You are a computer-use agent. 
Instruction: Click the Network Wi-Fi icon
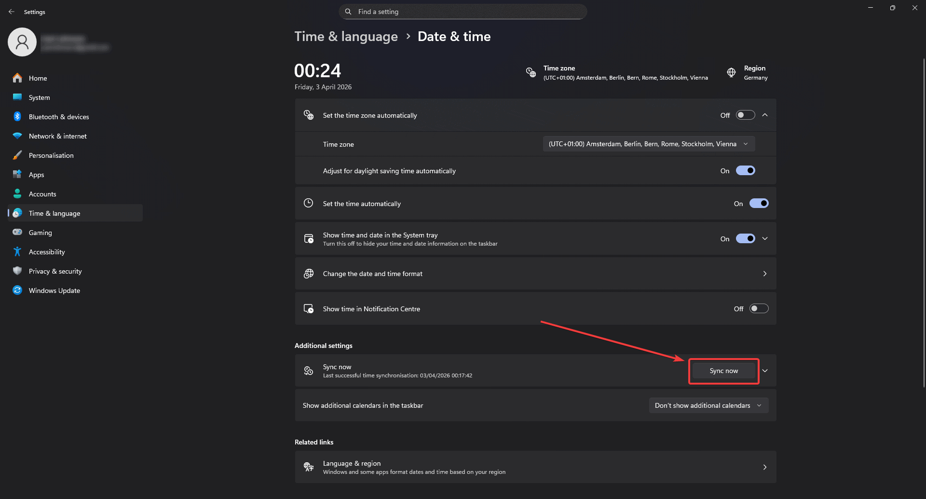(x=17, y=136)
